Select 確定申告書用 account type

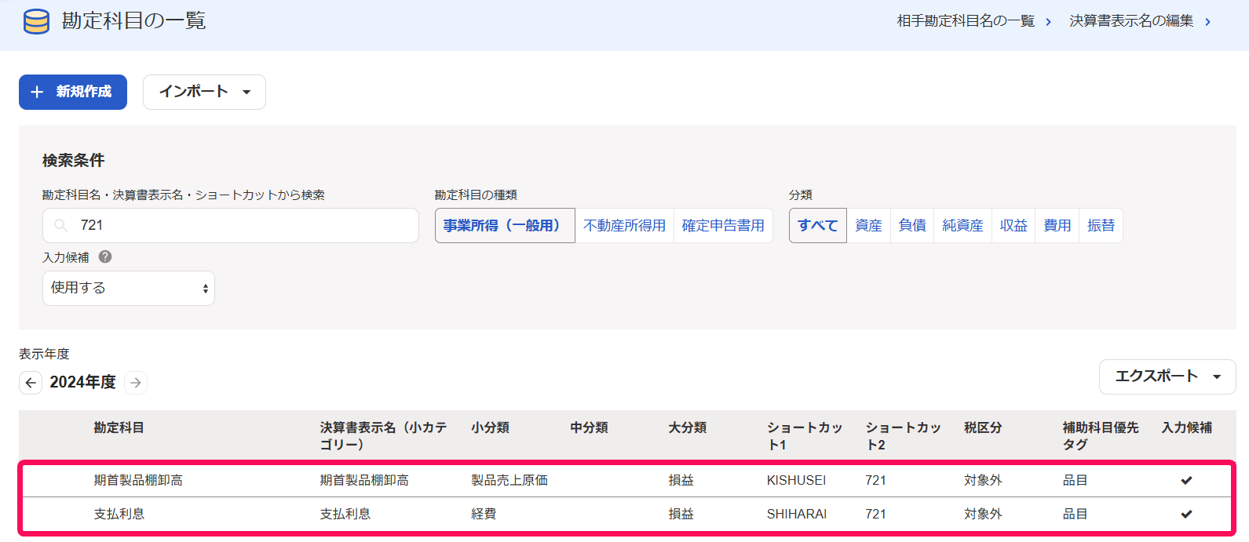[x=723, y=225]
